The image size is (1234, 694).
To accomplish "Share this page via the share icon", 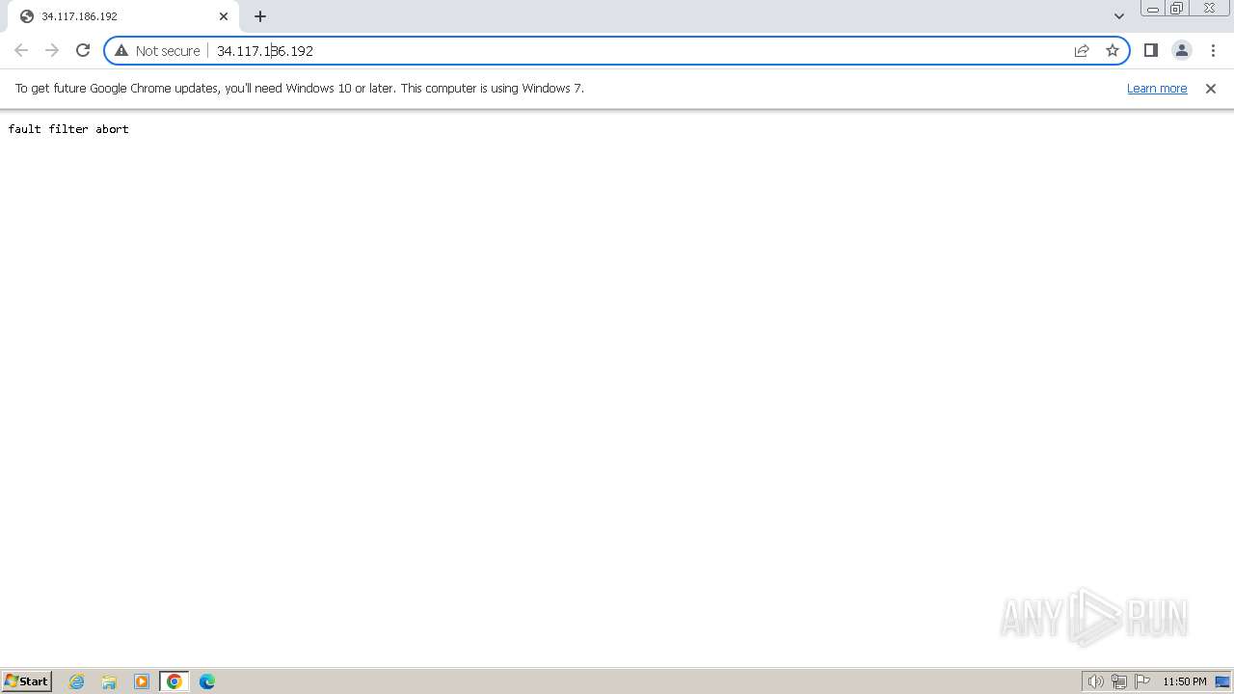I will click(x=1082, y=50).
